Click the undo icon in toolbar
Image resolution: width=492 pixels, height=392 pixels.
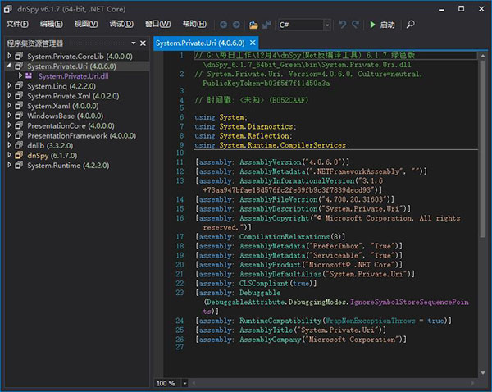[342, 24]
